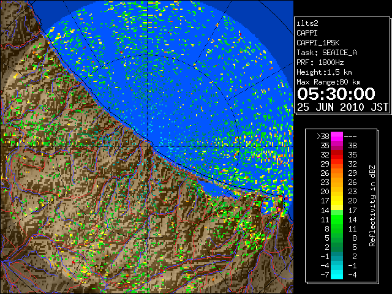This screenshot has height=294, width=392.
Task: Click the teal legend band beside left -1
Action: point(337,256)
